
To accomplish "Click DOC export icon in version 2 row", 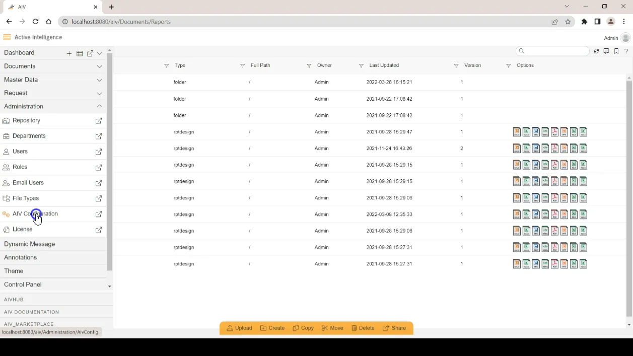I will [536, 149].
